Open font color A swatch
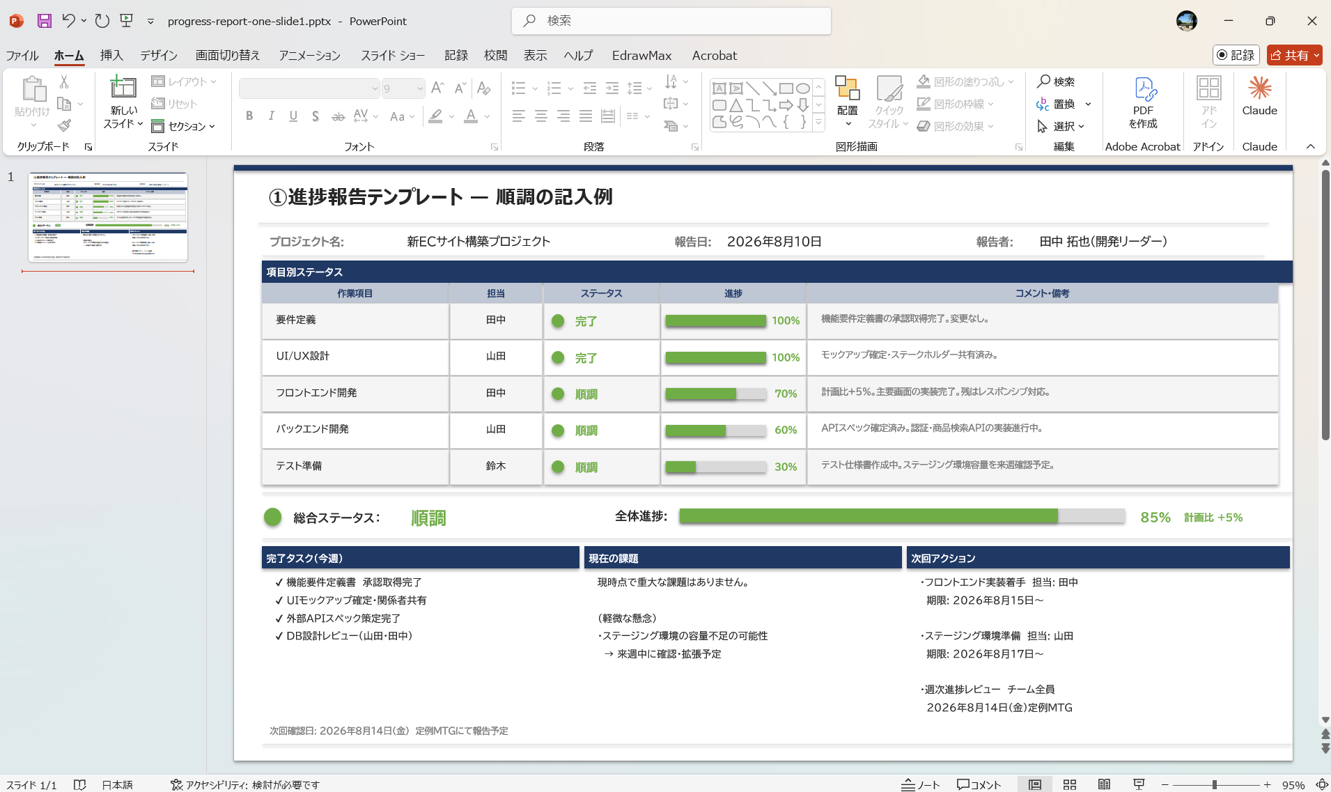This screenshot has width=1331, height=792. pyautogui.click(x=471, y=116)
